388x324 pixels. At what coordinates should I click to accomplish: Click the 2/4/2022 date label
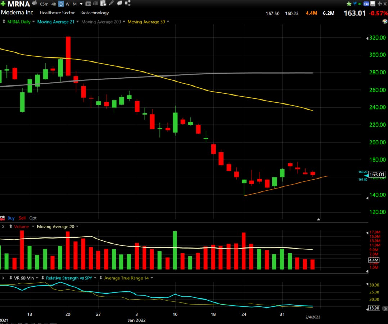[312, 317]
